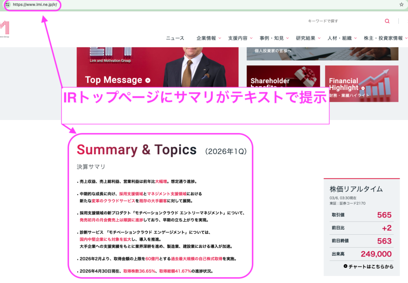Open site info icon in address bar
The width and height of the screenshot is (408, 283).
click(x=7, y=4)
